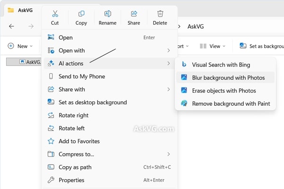Click the AskVG breadcrumb in address bar
284x189 pixels.
coord(195,26)
